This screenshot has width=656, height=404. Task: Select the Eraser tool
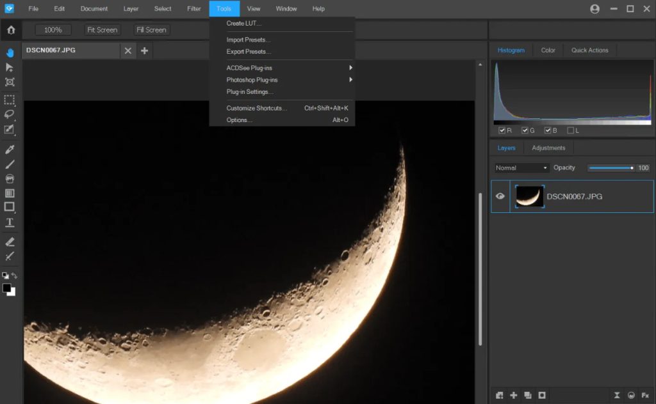pyautogui.click(x=10, y=242)
